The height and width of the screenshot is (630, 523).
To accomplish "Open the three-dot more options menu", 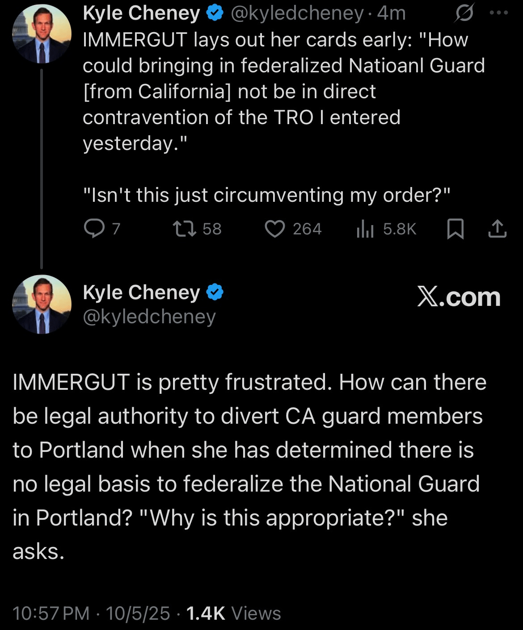I will pyautogui.click(x=499, y=13).
